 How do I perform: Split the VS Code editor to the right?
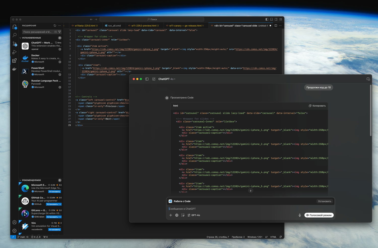(276, 26)
